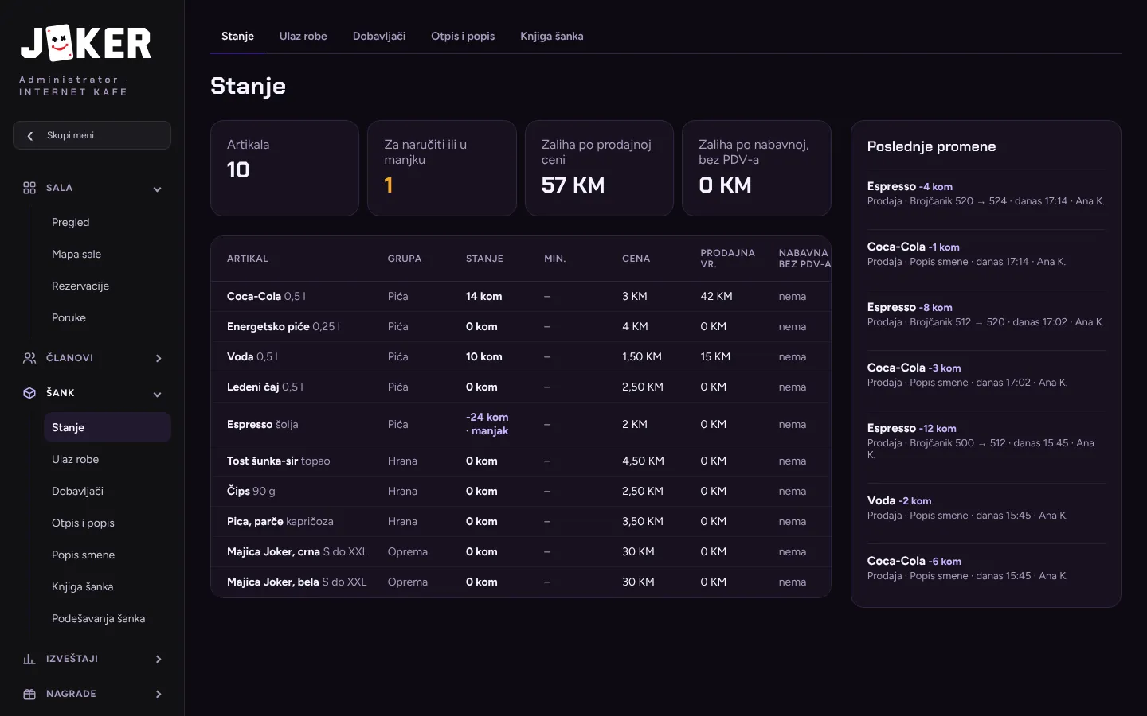The width and height of the screenshot is (1147, 716).
Task: Click the 'Za naručiti ili u manjku' card
Action: [442, 168]
